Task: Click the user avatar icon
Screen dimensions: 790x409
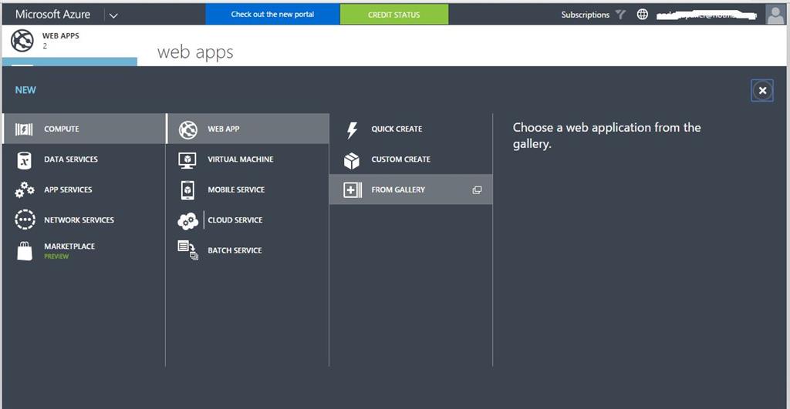Action: (775, 14)
